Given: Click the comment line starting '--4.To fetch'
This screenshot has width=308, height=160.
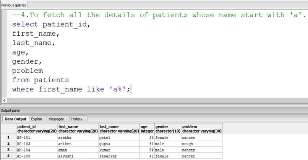Looking at the screenshot, I should [x=159, y=15].
